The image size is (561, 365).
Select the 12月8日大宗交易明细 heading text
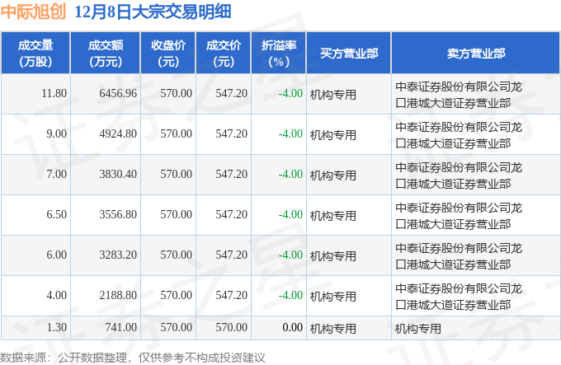coord(153,12)
